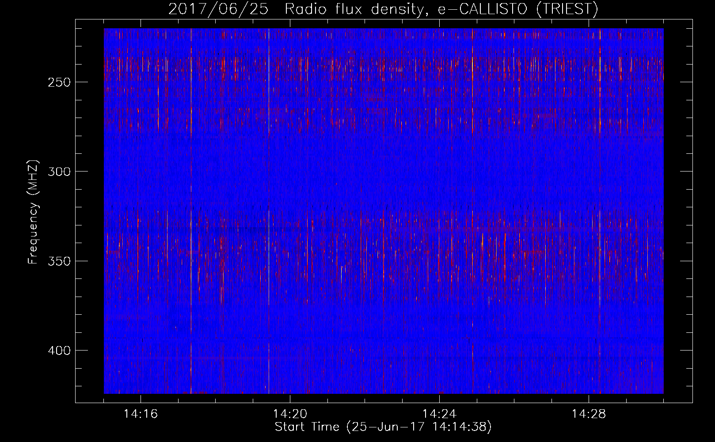Viewport: 715px width, 442px height.
Task: Click the 400 frequency tick label
Action: (59, 351)
